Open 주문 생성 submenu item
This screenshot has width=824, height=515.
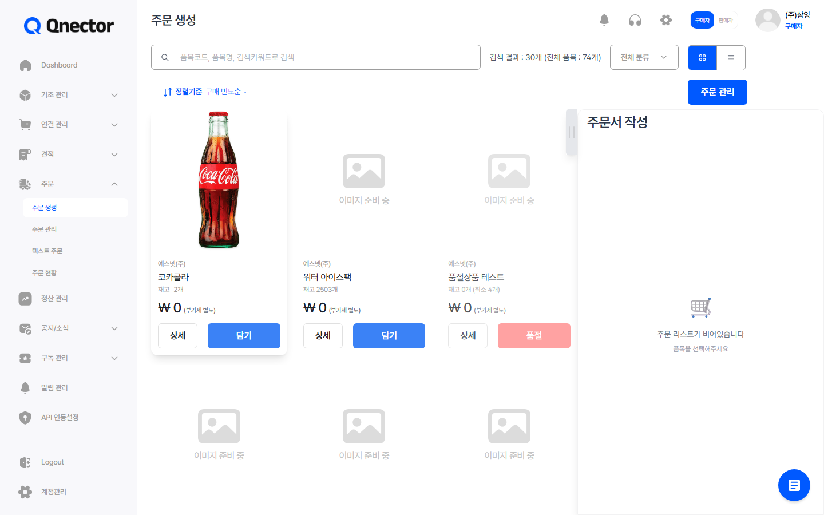pyautogui.click(x=76, y=208)
